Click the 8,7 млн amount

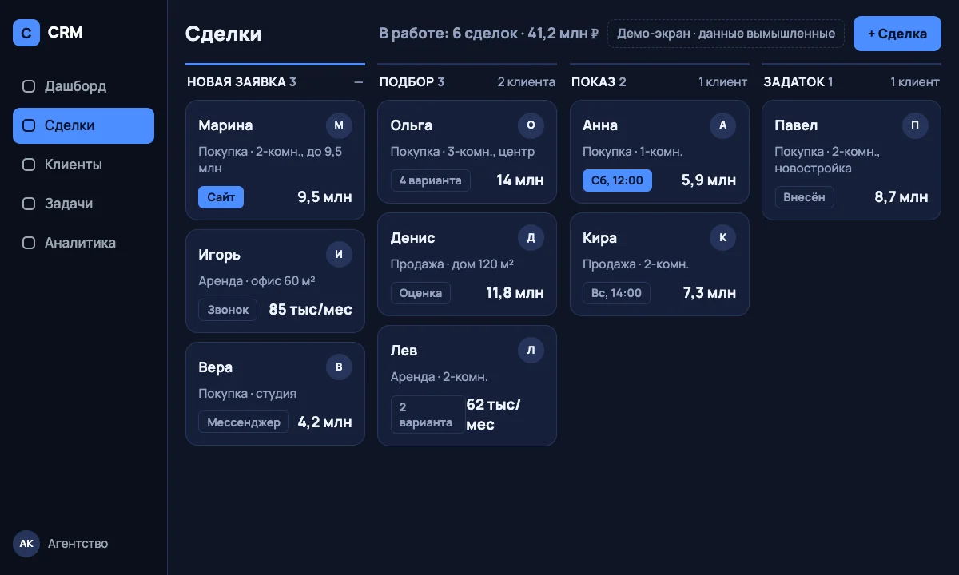tap(901, 197)
